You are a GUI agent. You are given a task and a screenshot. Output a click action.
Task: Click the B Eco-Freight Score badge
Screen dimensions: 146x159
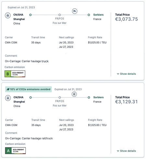coord(15,74)
